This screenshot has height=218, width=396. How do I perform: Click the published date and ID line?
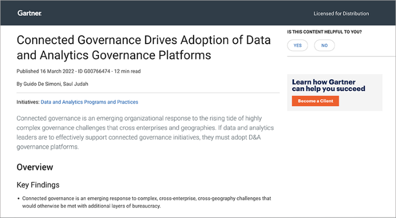point(79,71)
